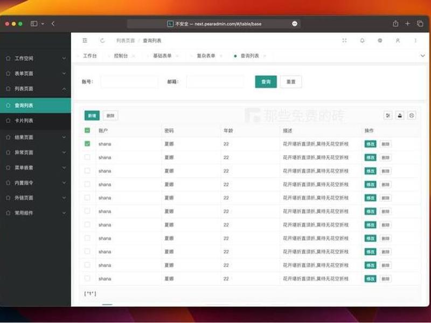The height and width of the screenshot is (323, 431).
Task: Toggle the Safari sidebar icon
Action: pos(34,24)
